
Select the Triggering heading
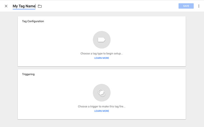pos(28,74)
